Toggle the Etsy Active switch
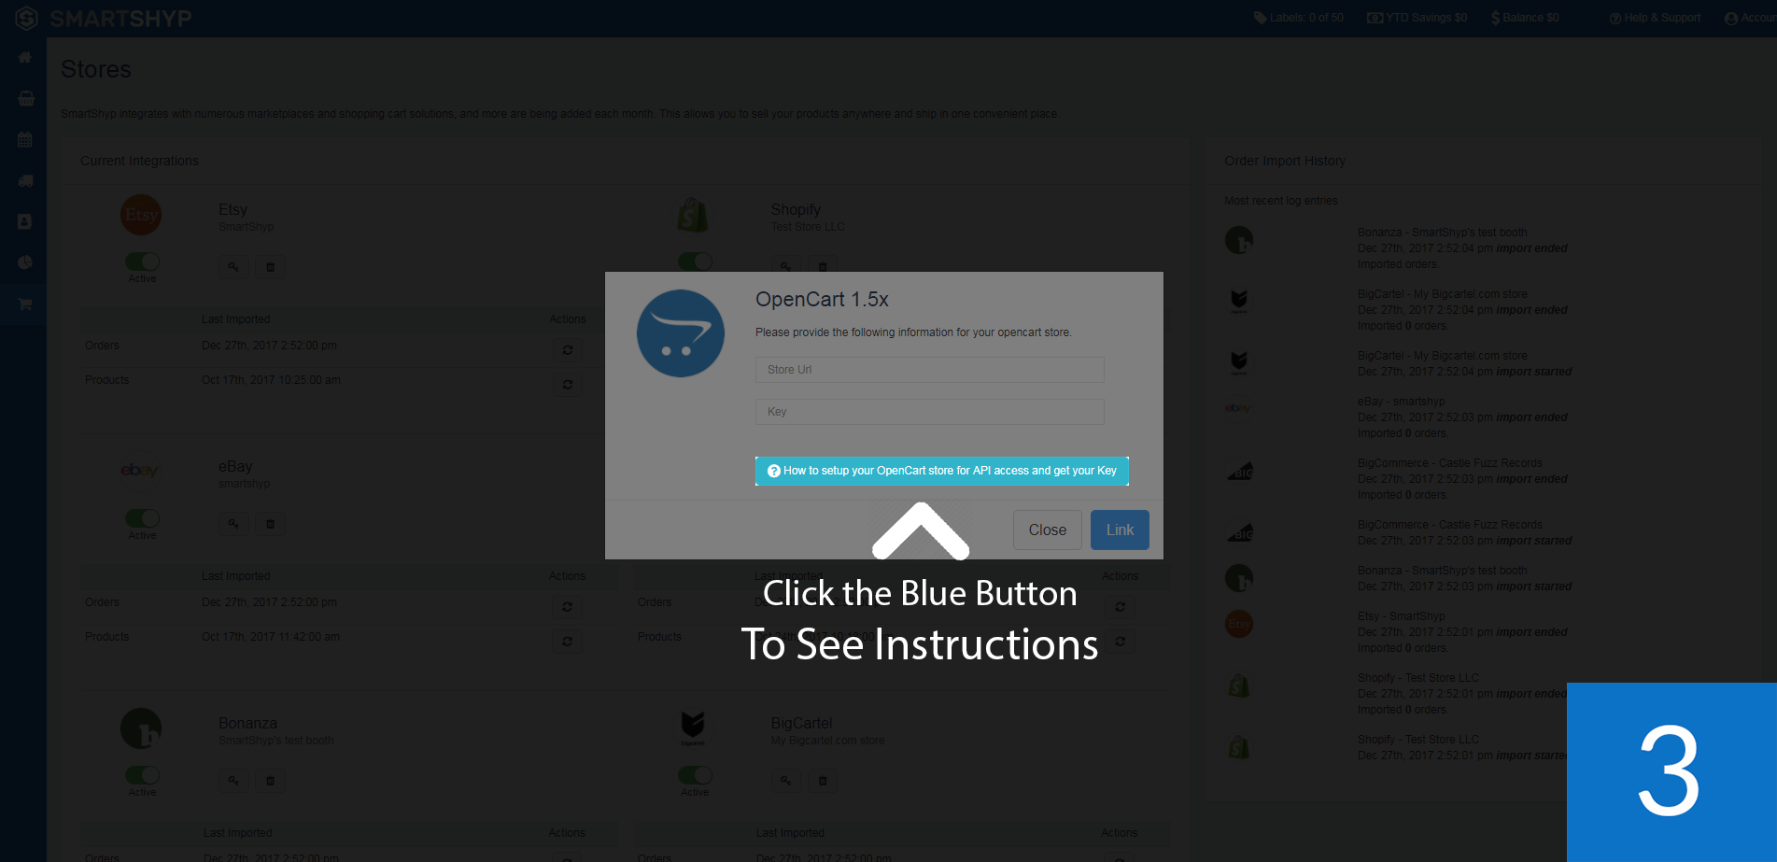This screenshot has width=1777, height=862. (x=143, y=261)
